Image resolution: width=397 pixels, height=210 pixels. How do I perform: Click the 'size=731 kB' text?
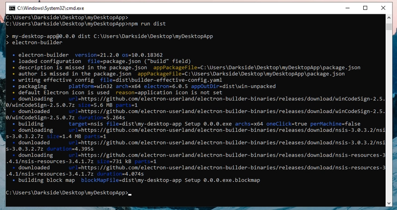pyautogui.click(x=114, y=161)
